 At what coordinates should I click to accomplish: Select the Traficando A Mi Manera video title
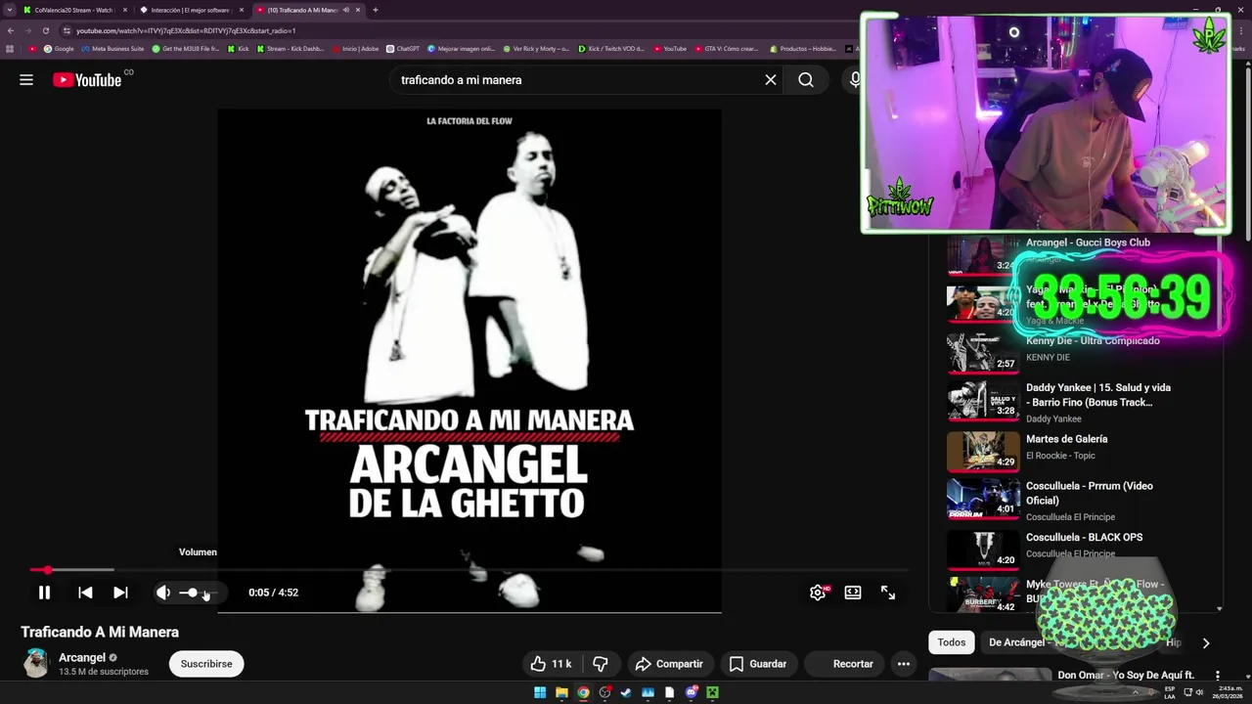pyautogui.click(x=100, y=632)
